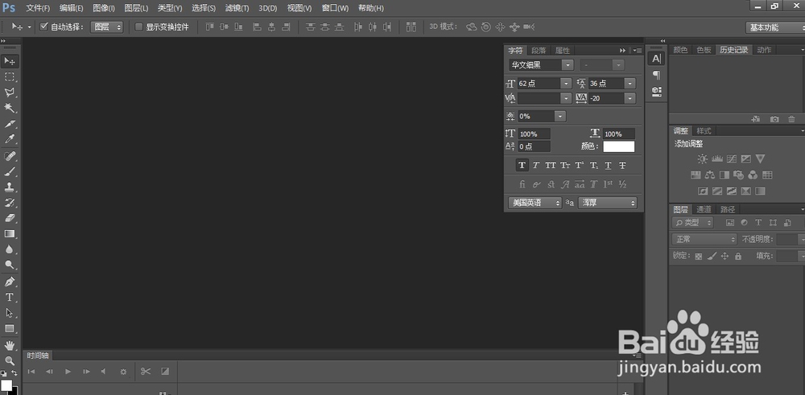Image resolution: width=805 pixels, height=395 pixels.
Task: Click the timeline settings gear button
Action: point(123,372)
